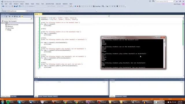
Task: Click the python.exe console scrollbar
Action: pyautogui.click(x=164, y=53)
